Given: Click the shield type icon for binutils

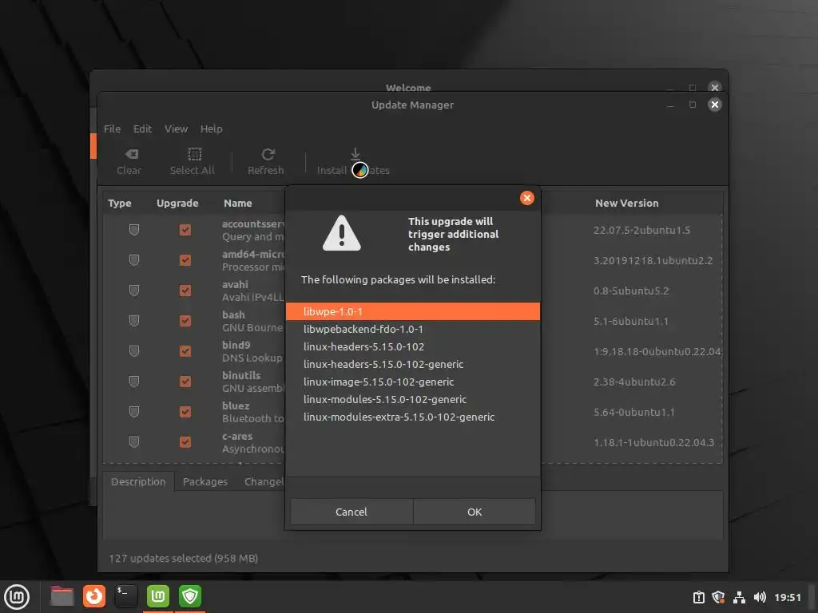Looking at the screenshot, I should click(x=134, y=382).
